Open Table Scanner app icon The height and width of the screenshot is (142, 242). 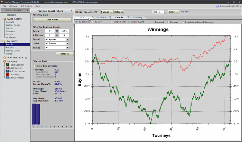click(x=7, y=65)
